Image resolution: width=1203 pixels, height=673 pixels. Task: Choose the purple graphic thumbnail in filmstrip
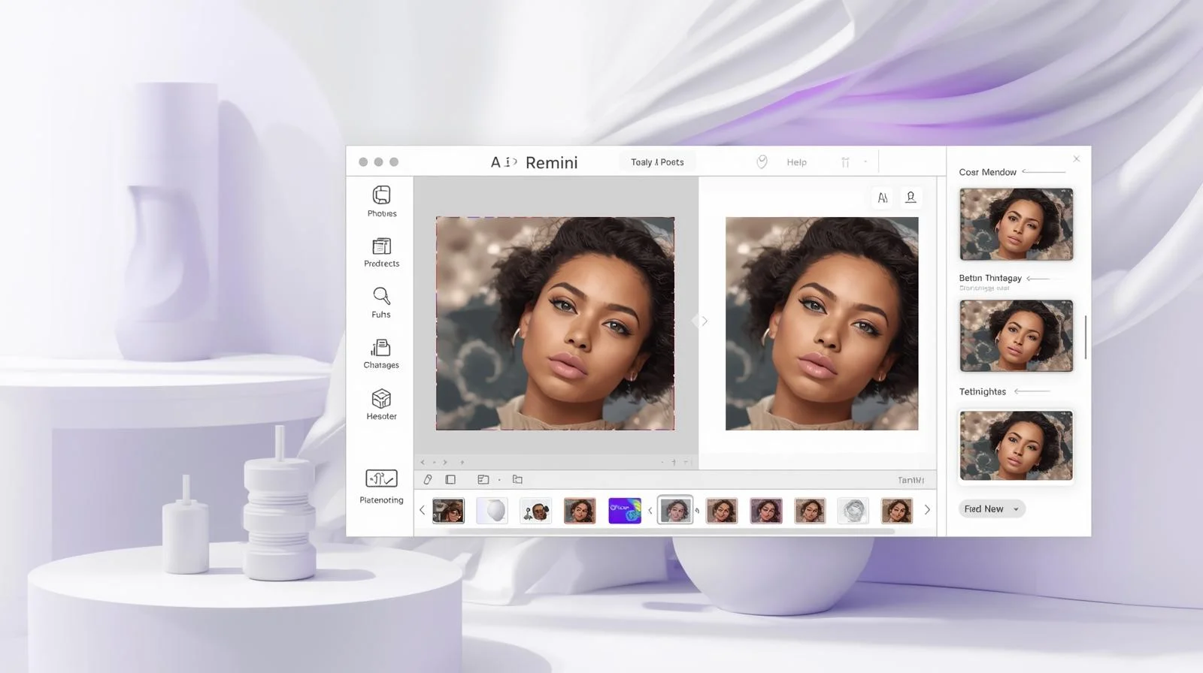(624, 511)
